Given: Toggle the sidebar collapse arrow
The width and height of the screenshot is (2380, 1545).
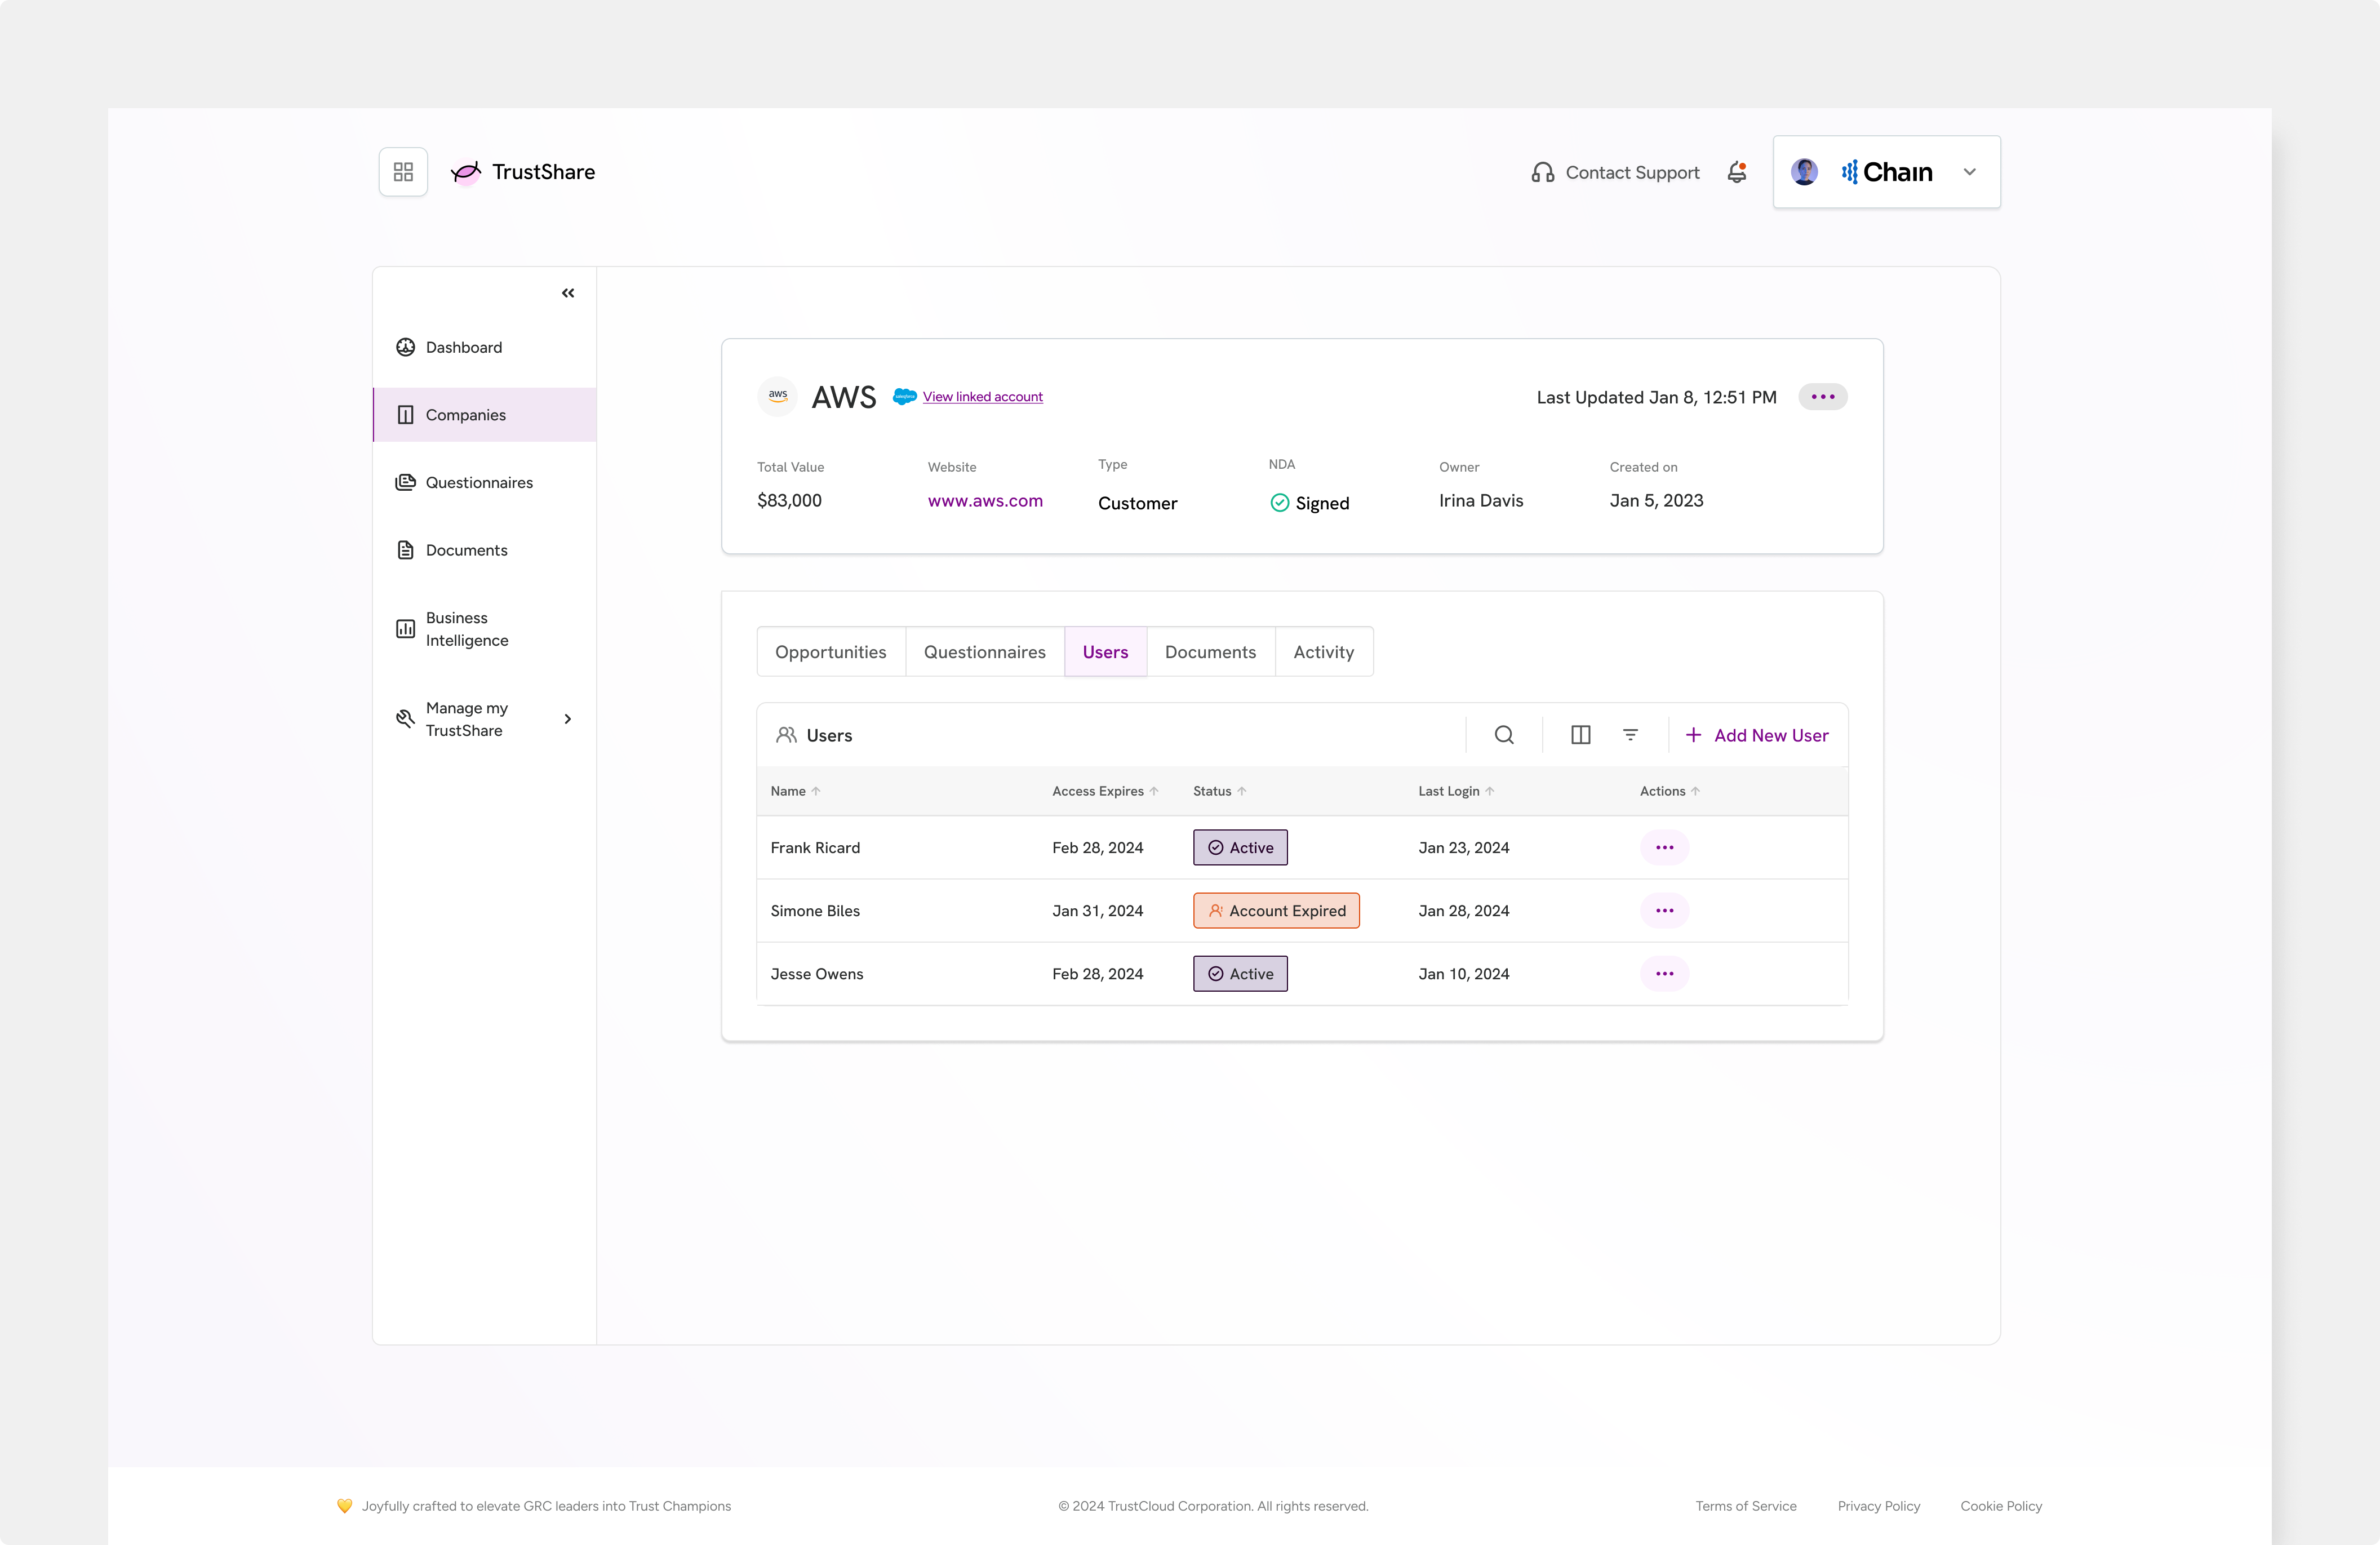Looking at the screenshot, I should [x=567, y=293].
